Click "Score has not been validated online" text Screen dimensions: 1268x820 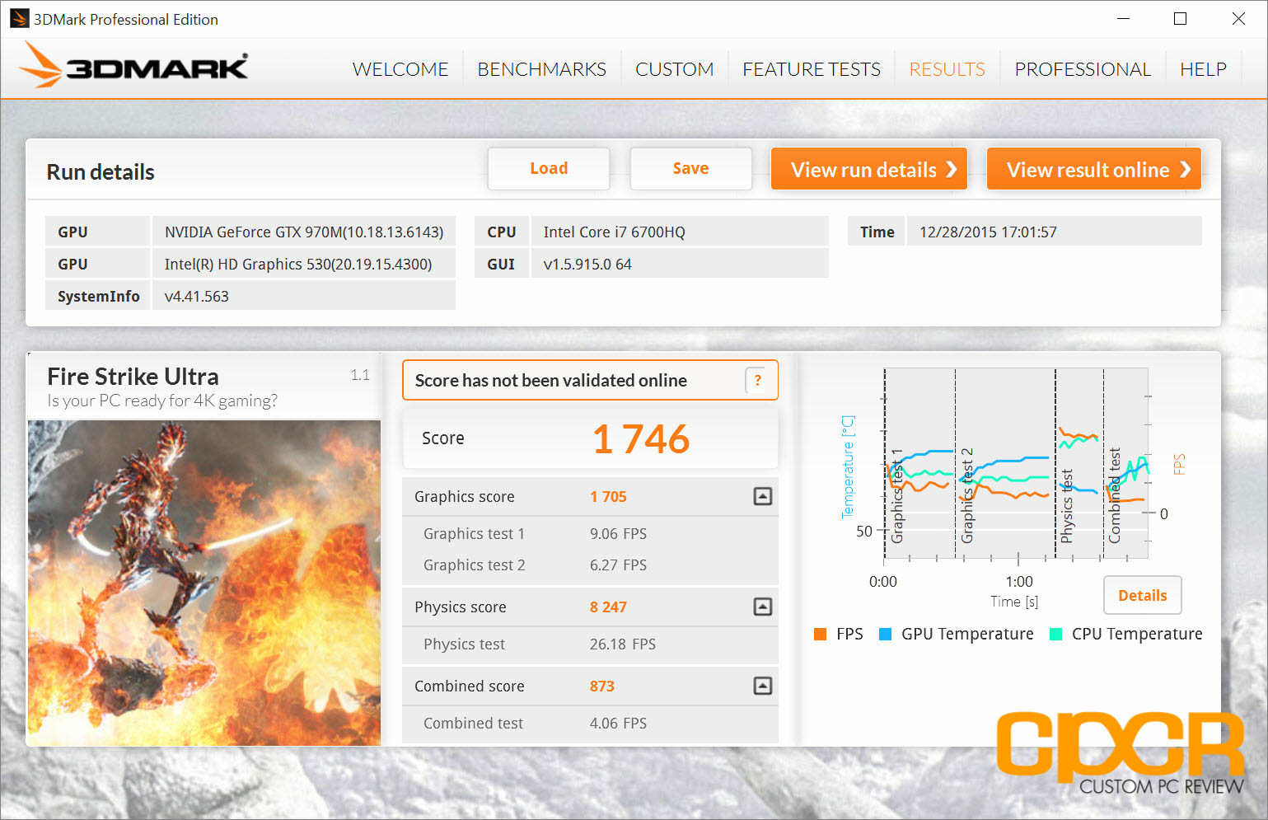pos(550,380)
